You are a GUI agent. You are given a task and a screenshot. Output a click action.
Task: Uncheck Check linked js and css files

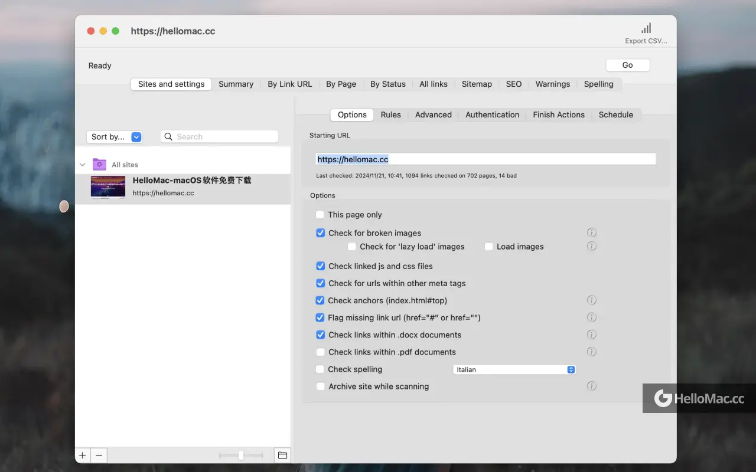pyautogui.click(x=320, y=266)
